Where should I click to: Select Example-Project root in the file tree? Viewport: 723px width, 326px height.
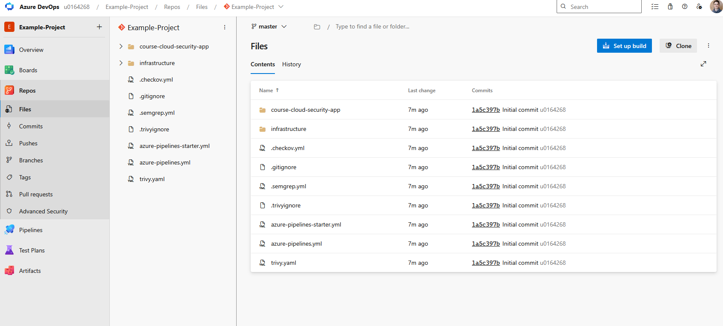coord(153,28)
